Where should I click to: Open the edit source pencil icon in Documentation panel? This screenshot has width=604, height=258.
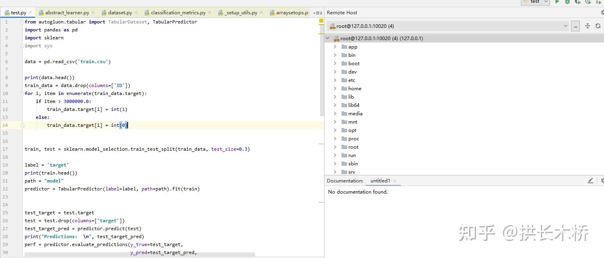click(590, 180)
